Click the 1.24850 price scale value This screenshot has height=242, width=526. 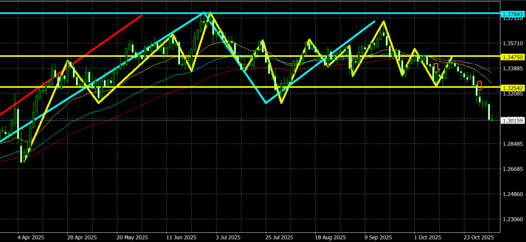[513, 194]
